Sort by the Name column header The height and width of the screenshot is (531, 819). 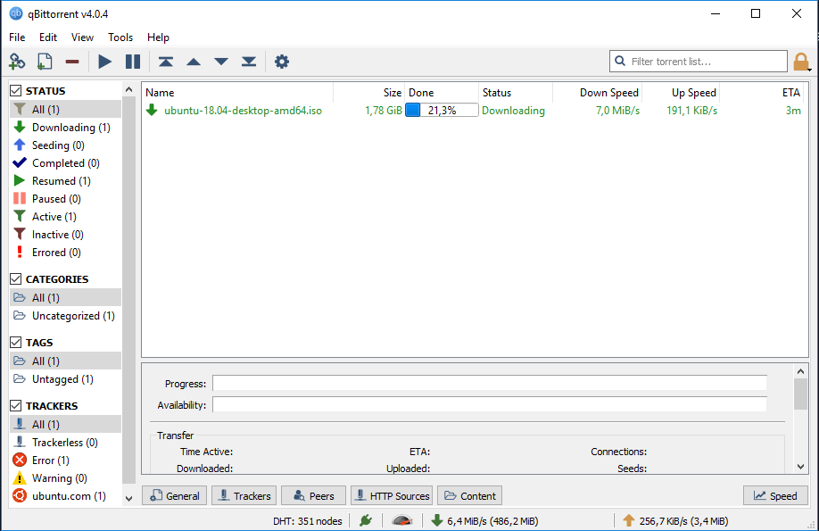coord(237,93)
